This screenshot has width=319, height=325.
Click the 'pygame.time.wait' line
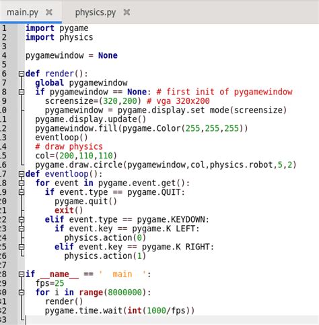pos(120,311)
